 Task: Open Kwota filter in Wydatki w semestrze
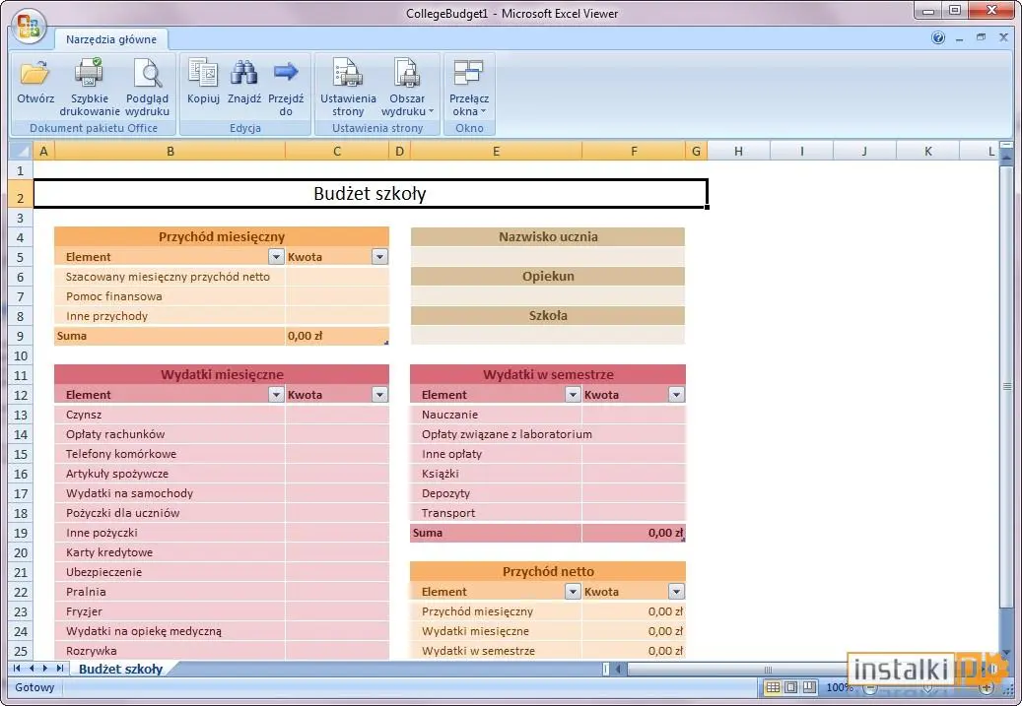tap(676, 395)
